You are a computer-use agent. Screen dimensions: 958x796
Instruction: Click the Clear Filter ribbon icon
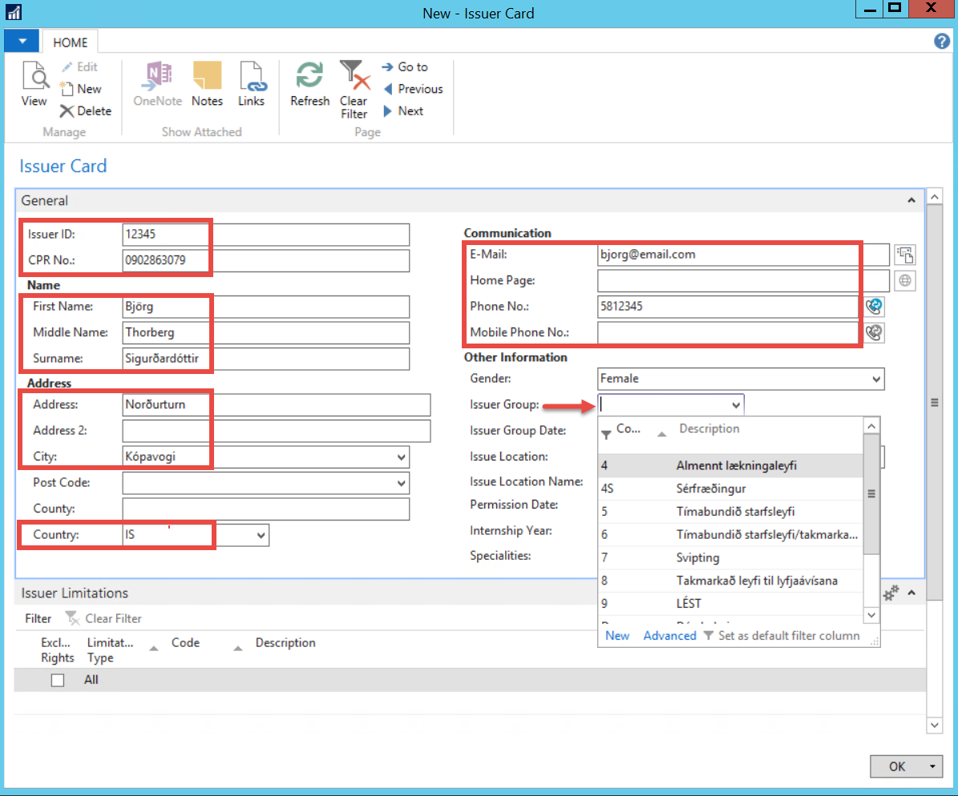(x=354, y=88)
